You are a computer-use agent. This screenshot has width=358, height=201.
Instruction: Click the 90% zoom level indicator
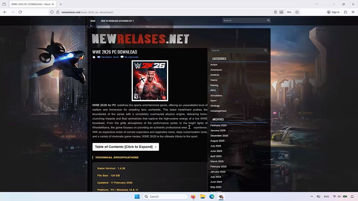click(x=289, y=12)
